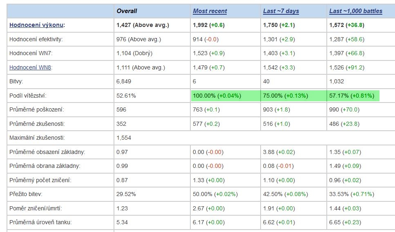Viewport: 395px width, 232px height.
Task: Select the Hodnocení efektivity row label
Action: [x=36, y=39]
